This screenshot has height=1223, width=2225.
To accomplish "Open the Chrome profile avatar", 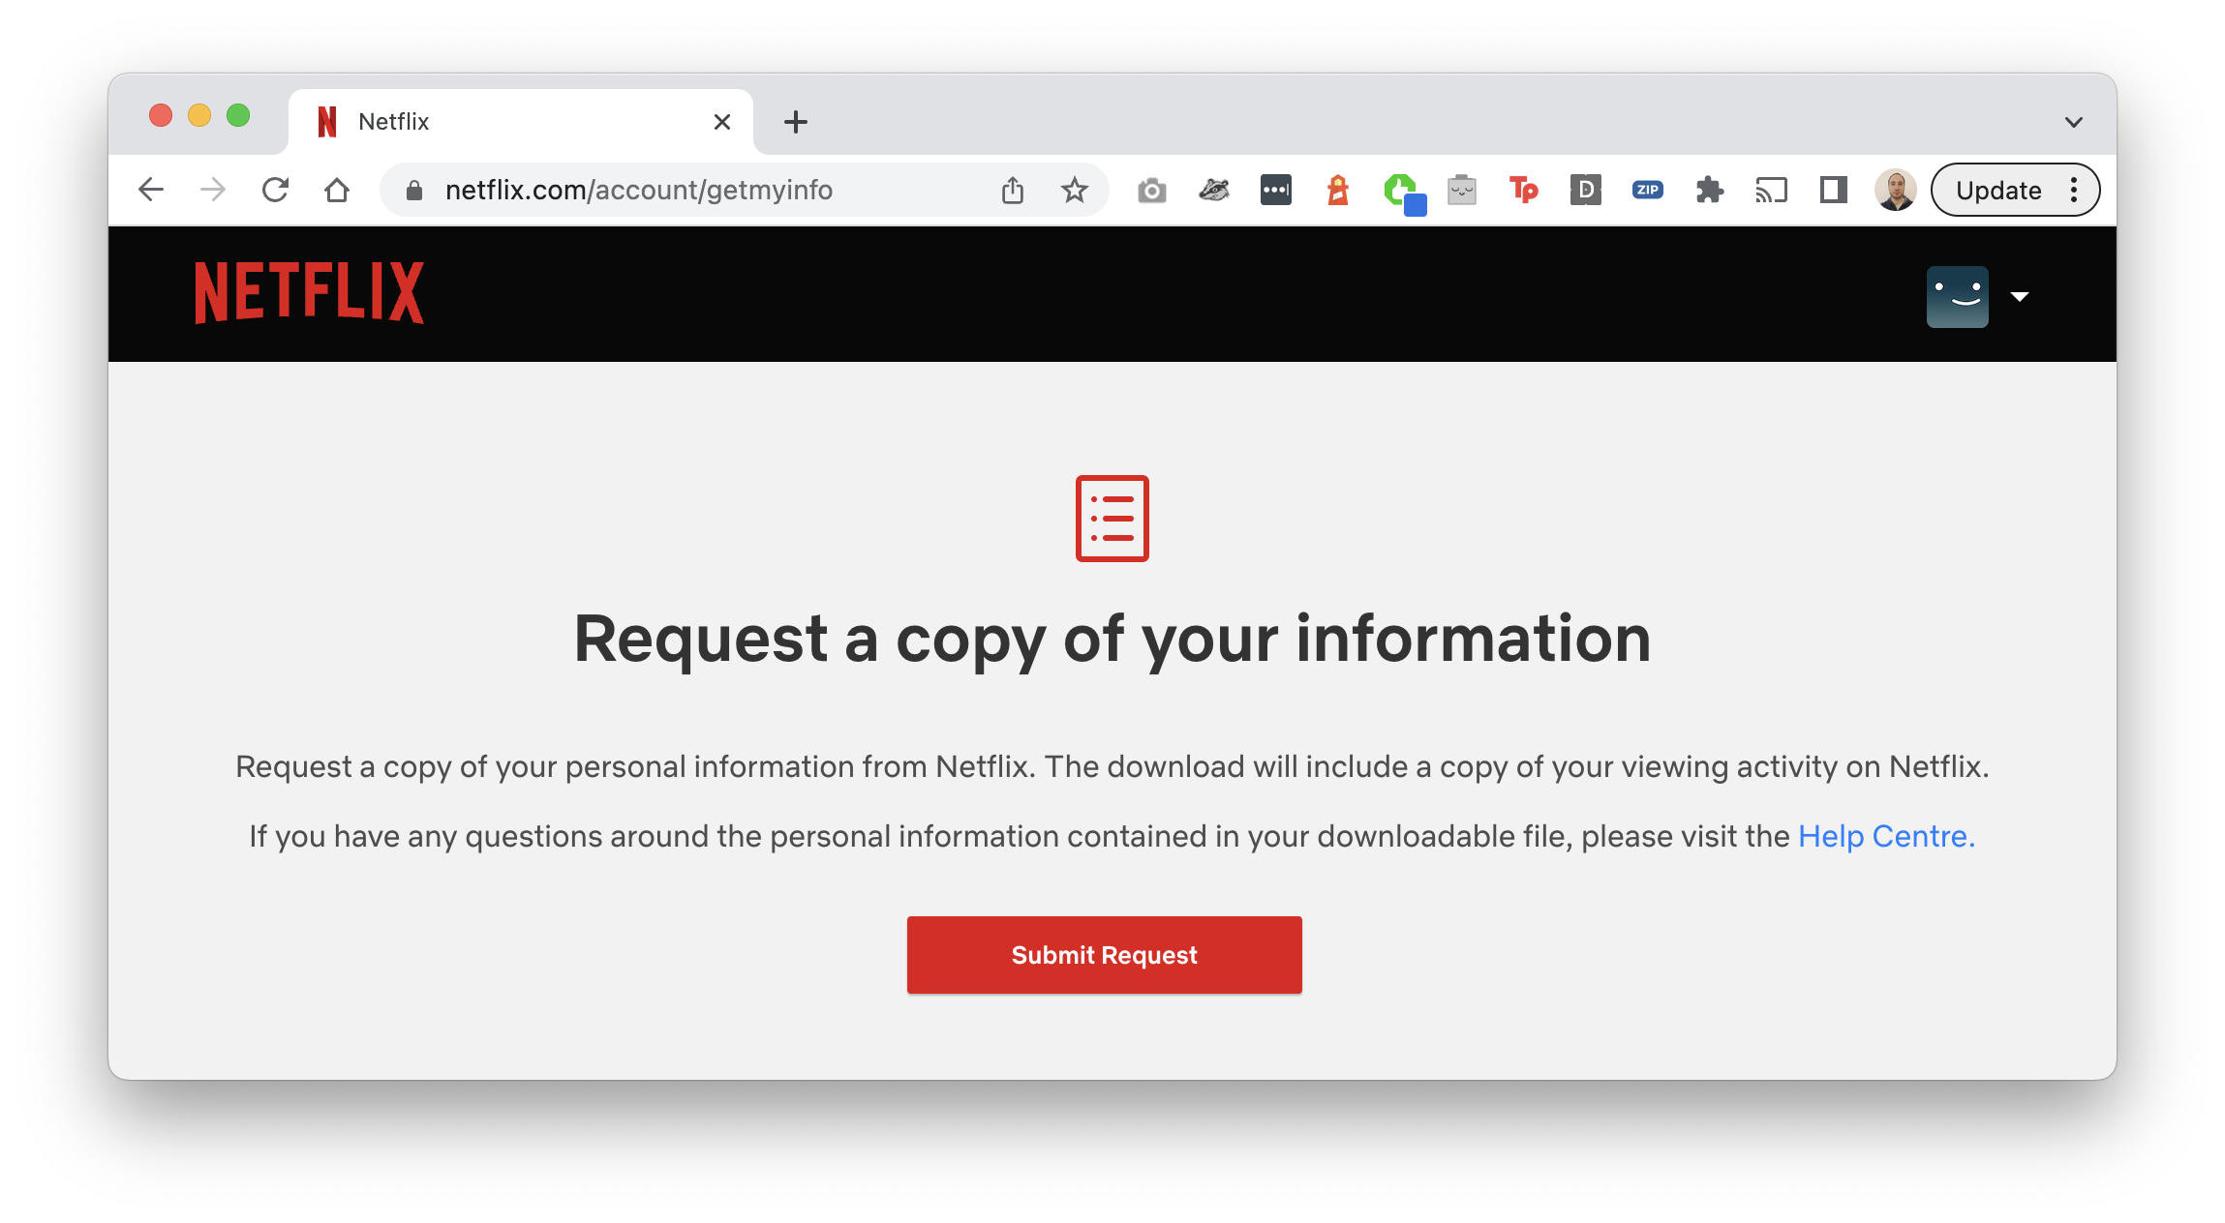I will tap(1896, 190).
